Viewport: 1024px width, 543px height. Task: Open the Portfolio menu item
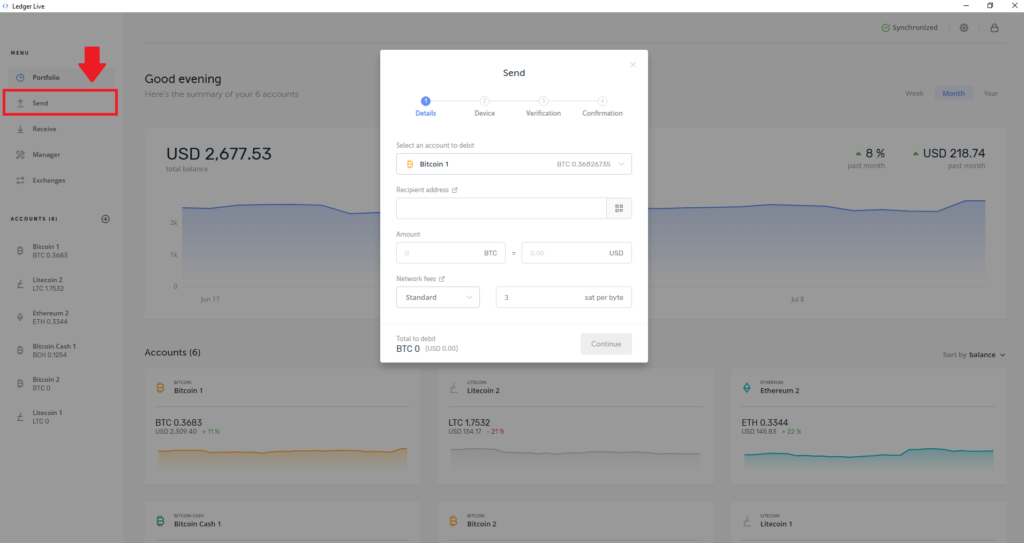click(x=61, y=78)
